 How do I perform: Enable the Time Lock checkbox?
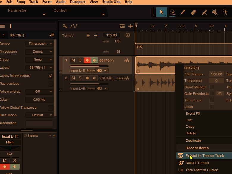(212, 100)
